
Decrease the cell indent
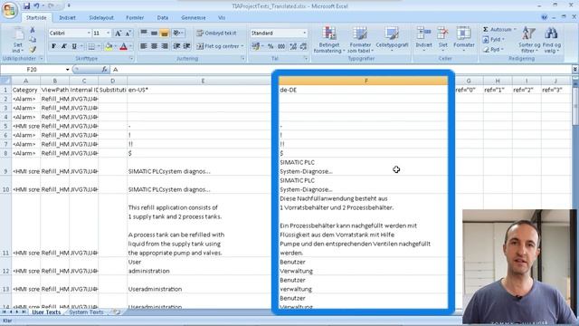176,46
